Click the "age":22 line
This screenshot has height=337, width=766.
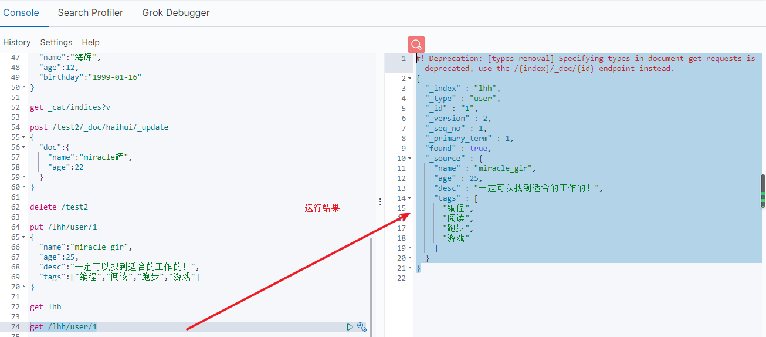tap(66, 167)
